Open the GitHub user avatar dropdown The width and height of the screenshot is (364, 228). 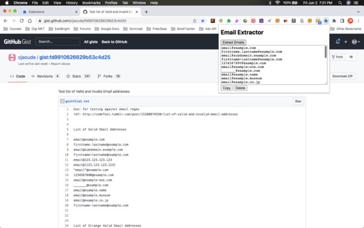pyautogui.click(x=356, y=42)
